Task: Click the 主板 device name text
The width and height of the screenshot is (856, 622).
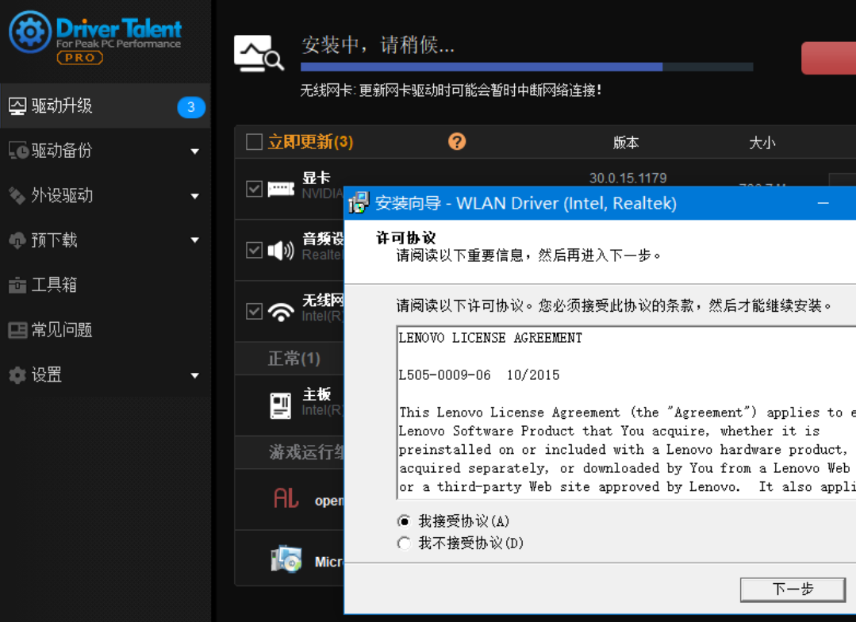Action: pyautogui.click(x=317, y=394)
